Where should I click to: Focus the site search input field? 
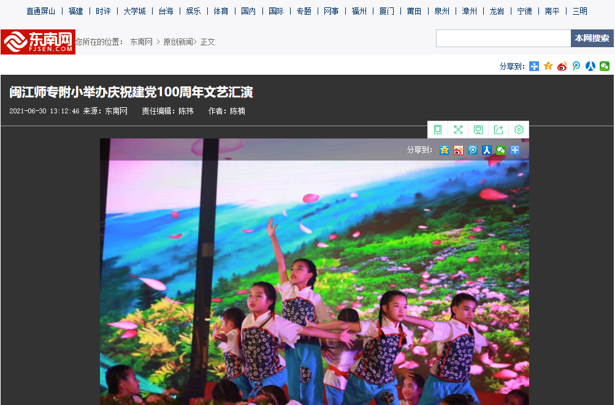(x=503, y=38)
